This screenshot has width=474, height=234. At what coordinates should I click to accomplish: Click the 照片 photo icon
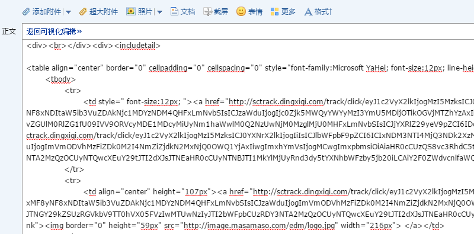point(130,12)
